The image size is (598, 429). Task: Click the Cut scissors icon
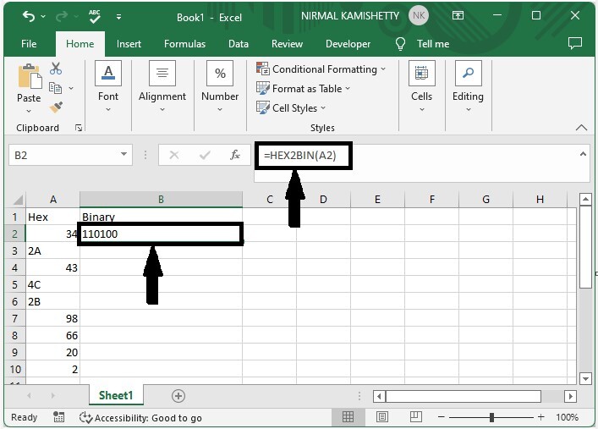tap(56, 69)
